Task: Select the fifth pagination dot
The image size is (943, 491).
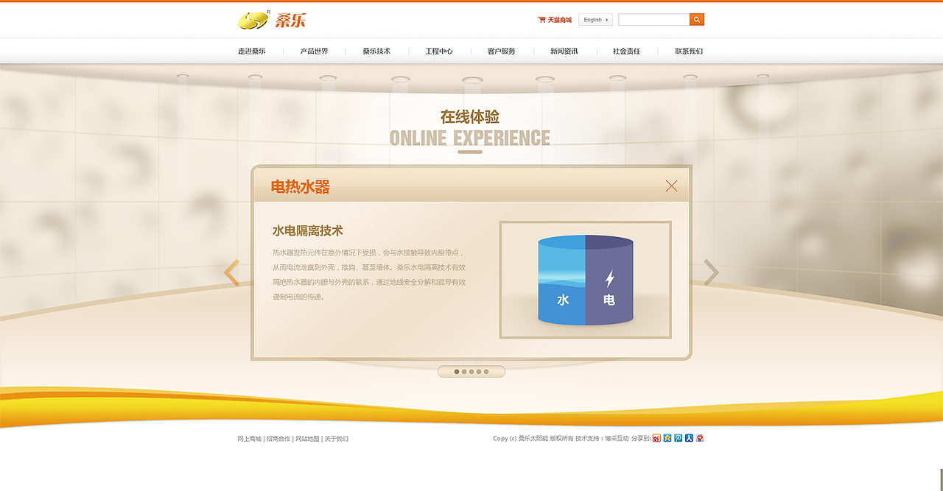Action: [486, 372]
